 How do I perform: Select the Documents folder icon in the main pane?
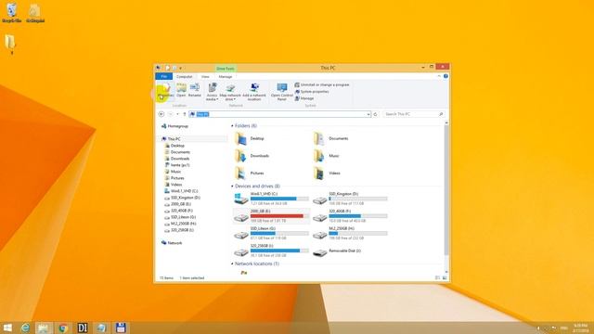(x=319, y=139)
